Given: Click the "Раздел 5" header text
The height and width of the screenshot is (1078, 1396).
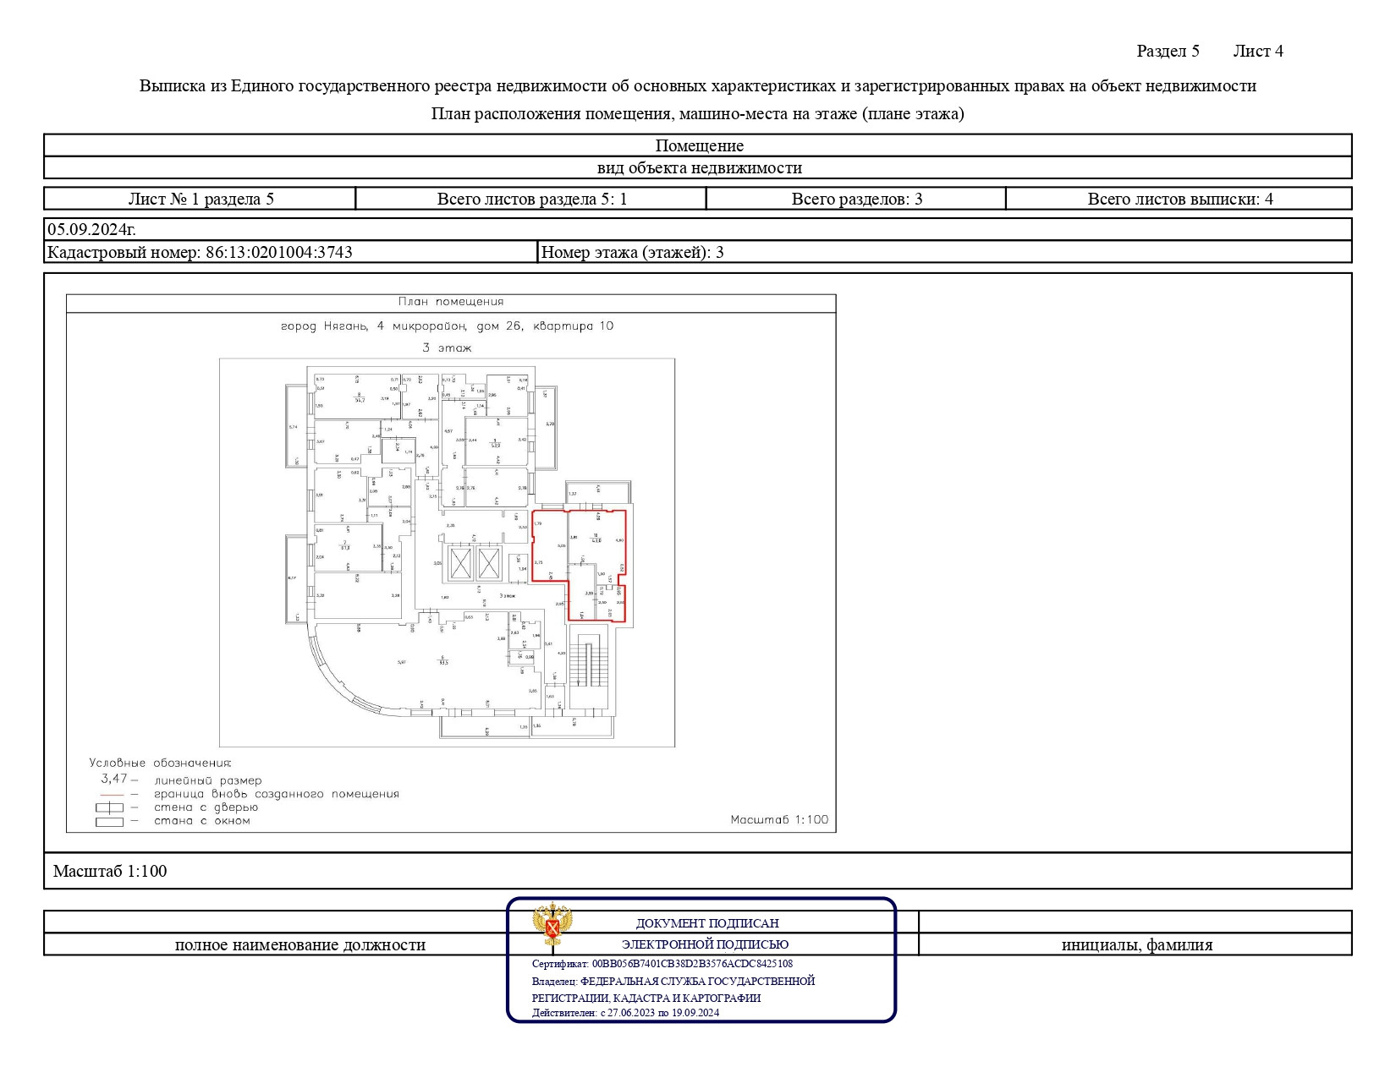Looking at the screenshot, I should tap(1168, 51).
